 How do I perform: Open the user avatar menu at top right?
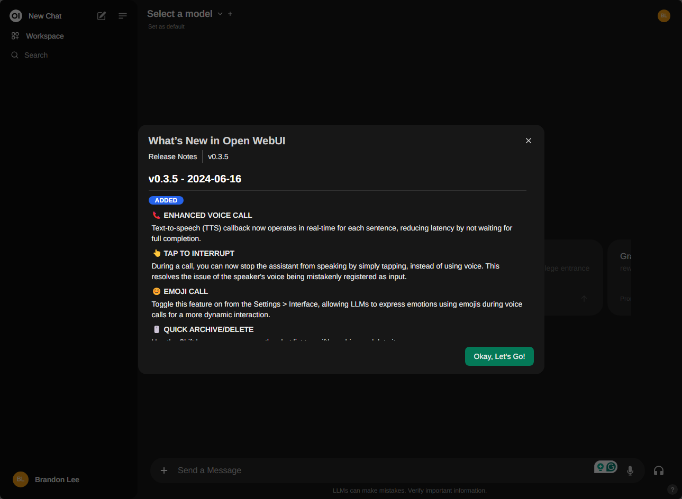point(664,16)
